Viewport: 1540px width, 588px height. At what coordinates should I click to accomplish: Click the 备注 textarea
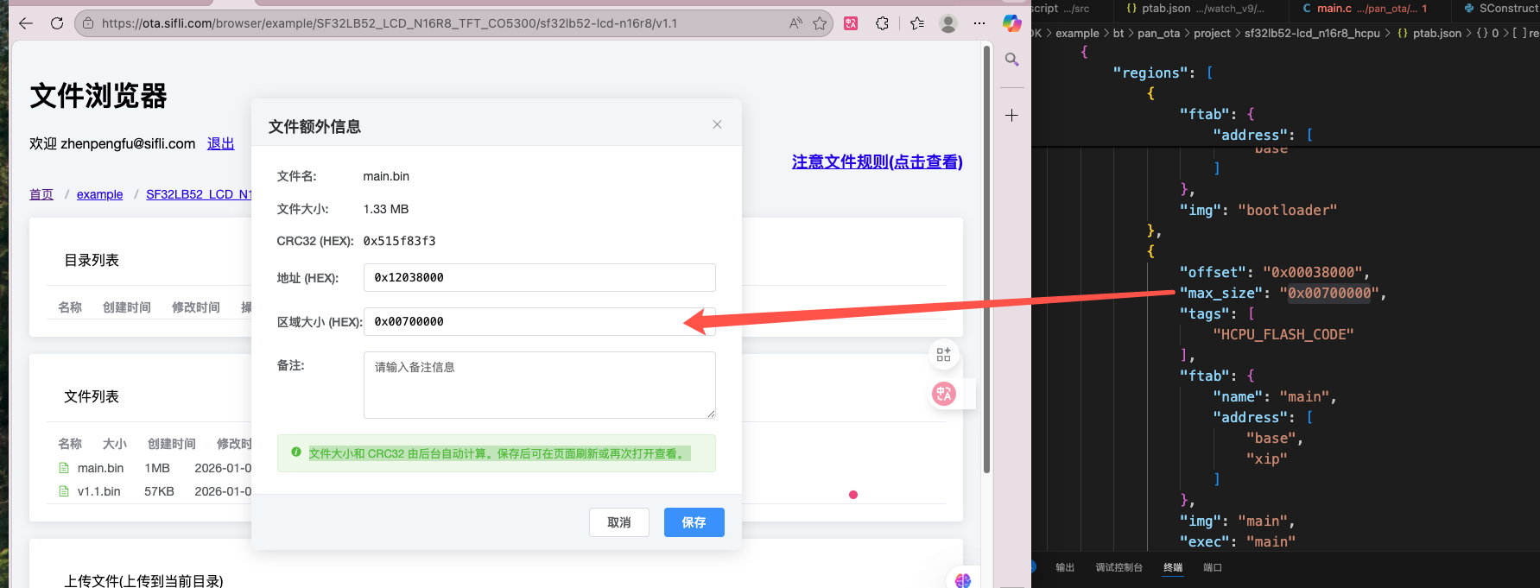tap(539, 384)
